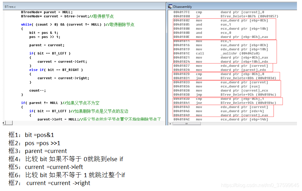Viewport: 302px width, 191px height.
Task: Click the line 'else if( bit == BT_RIGHT )'
Action: pyautogui.click(x=56, y=70)
